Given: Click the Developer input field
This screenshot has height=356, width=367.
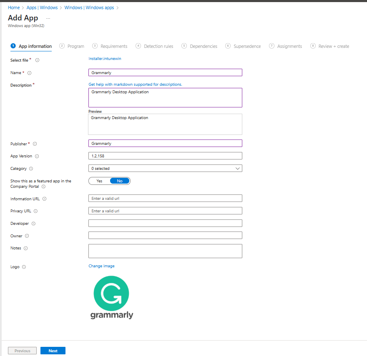Looking at the screenshot, I should (165, 223).
